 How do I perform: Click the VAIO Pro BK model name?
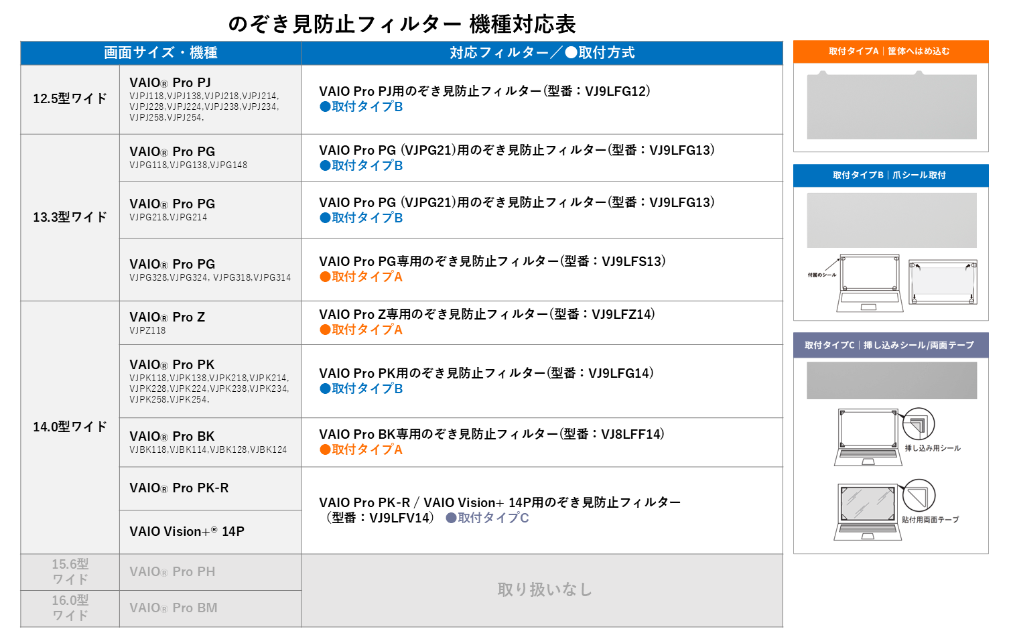point(172,437)
